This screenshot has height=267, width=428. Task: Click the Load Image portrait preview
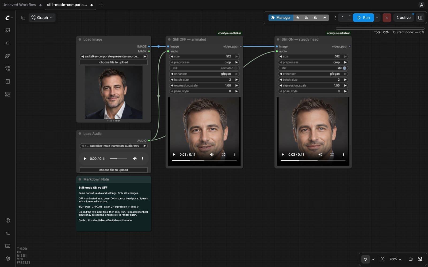click(113, 92)
